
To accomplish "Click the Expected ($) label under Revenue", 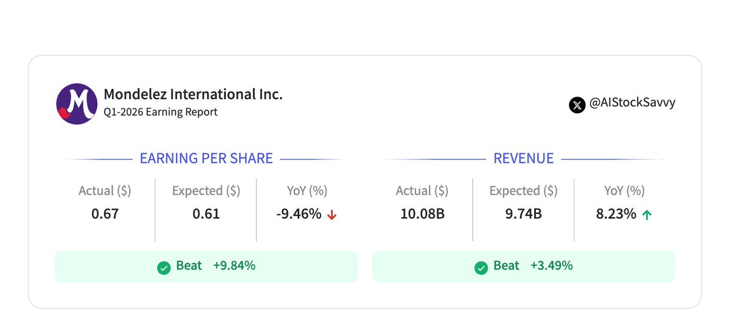I will click(x=523, y=191).
